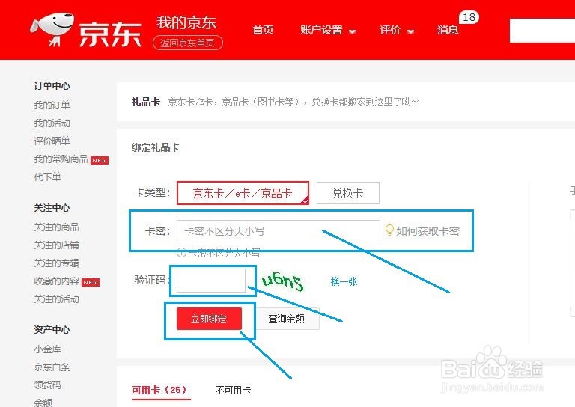
Task: Open the 18 unread messages badge
Action: click(469, 17)
